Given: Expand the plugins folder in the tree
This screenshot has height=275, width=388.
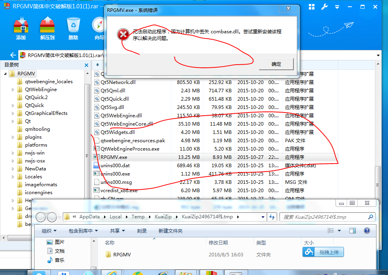Looking at the screenshot, I should pyautogui.click(x=13, y=137).
